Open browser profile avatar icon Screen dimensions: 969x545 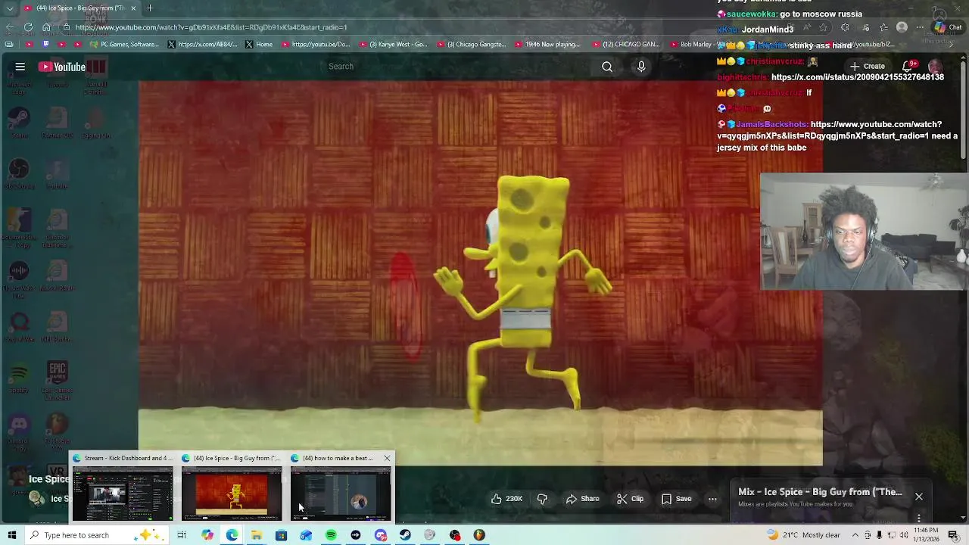click(902, 27)
